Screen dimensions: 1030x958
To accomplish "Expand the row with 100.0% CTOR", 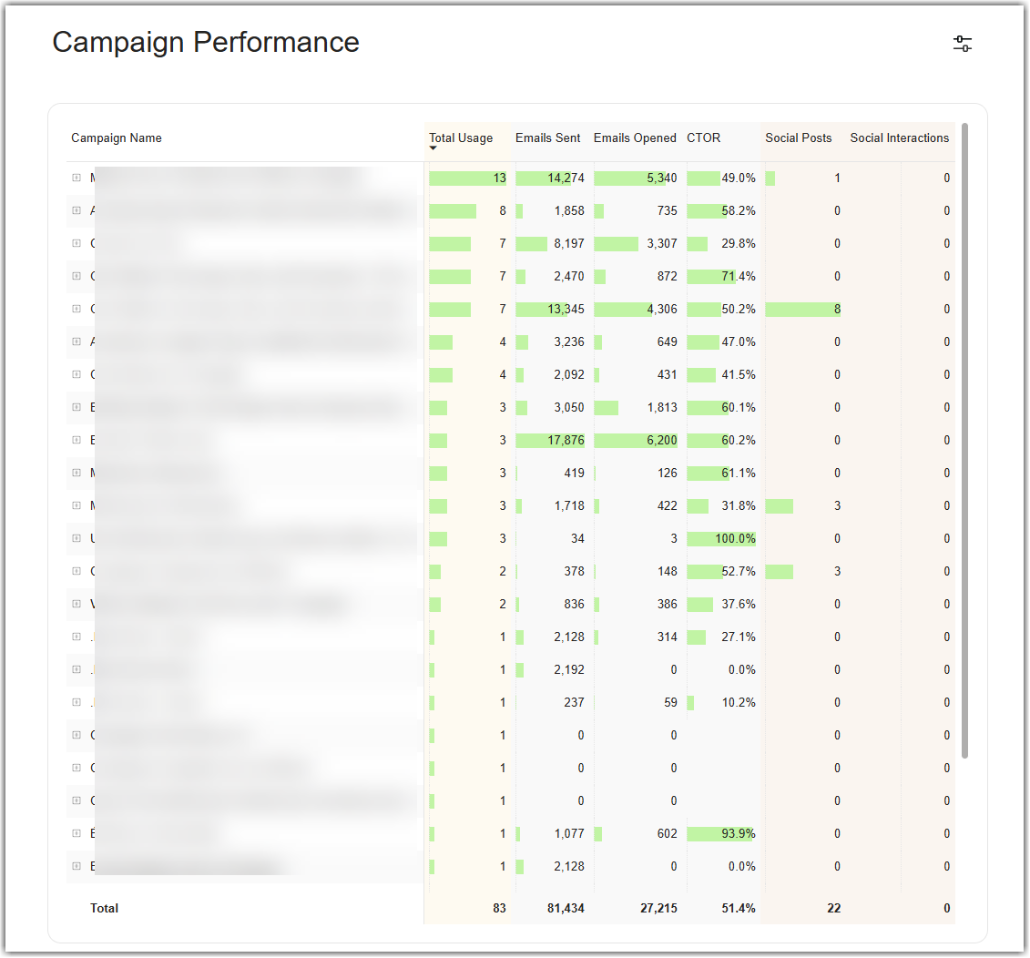I will click(76, 538).
